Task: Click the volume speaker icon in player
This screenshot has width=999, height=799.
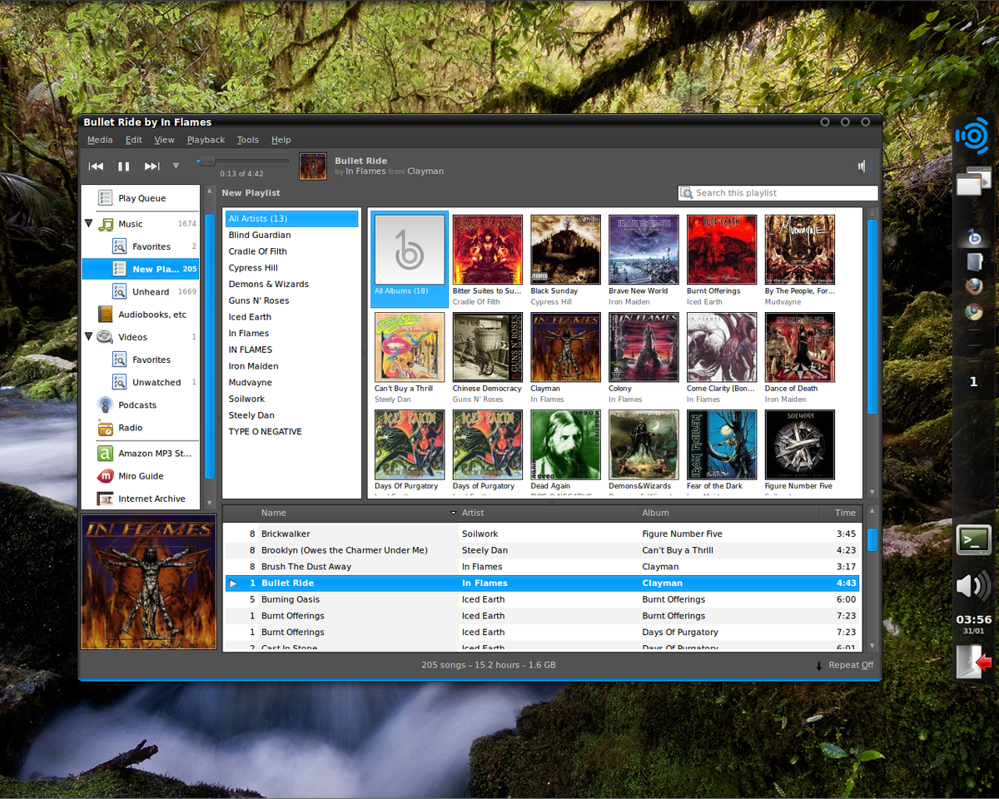Action: pos(862,166)
